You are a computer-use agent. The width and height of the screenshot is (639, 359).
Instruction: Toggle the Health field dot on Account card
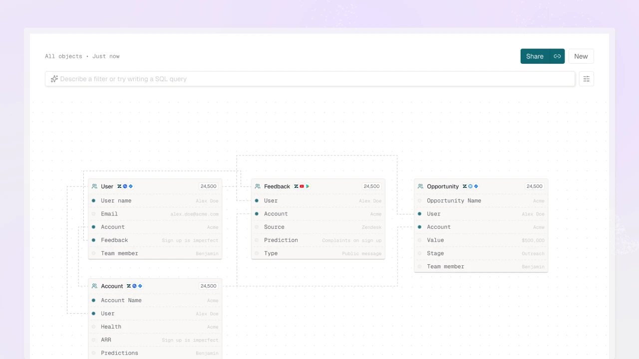click(93, 327)
